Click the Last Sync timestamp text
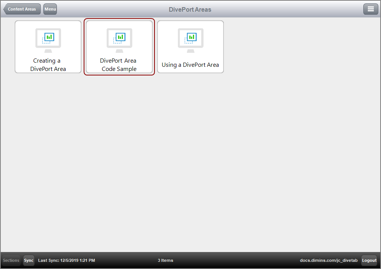381x269 pixels. click(66, 260)
